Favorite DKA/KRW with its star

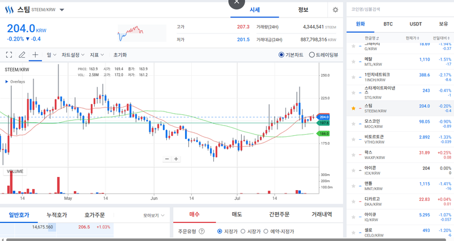[353, 202]
